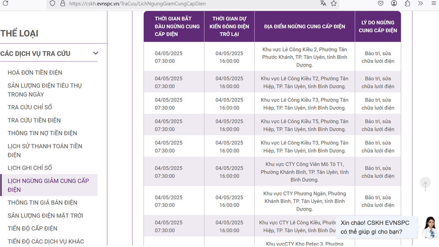Bookmark this page with the star icon

pos(334,3)
